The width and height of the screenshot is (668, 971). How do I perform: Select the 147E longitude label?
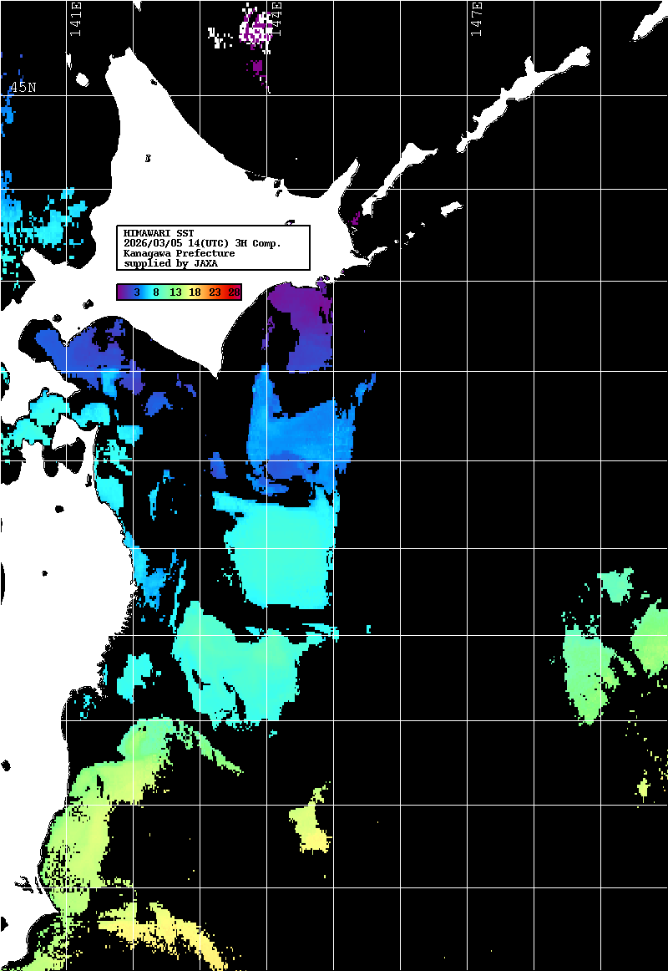477,20
